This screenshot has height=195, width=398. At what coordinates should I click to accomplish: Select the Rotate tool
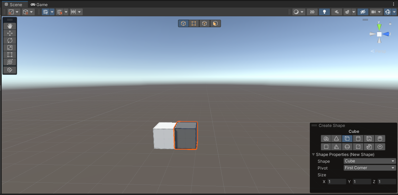click(10, 40)
